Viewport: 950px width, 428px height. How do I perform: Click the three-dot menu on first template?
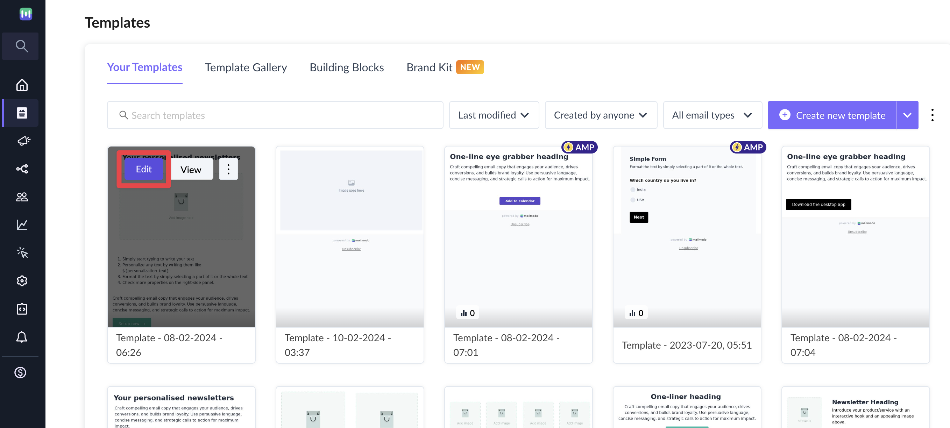pos(228,169)
